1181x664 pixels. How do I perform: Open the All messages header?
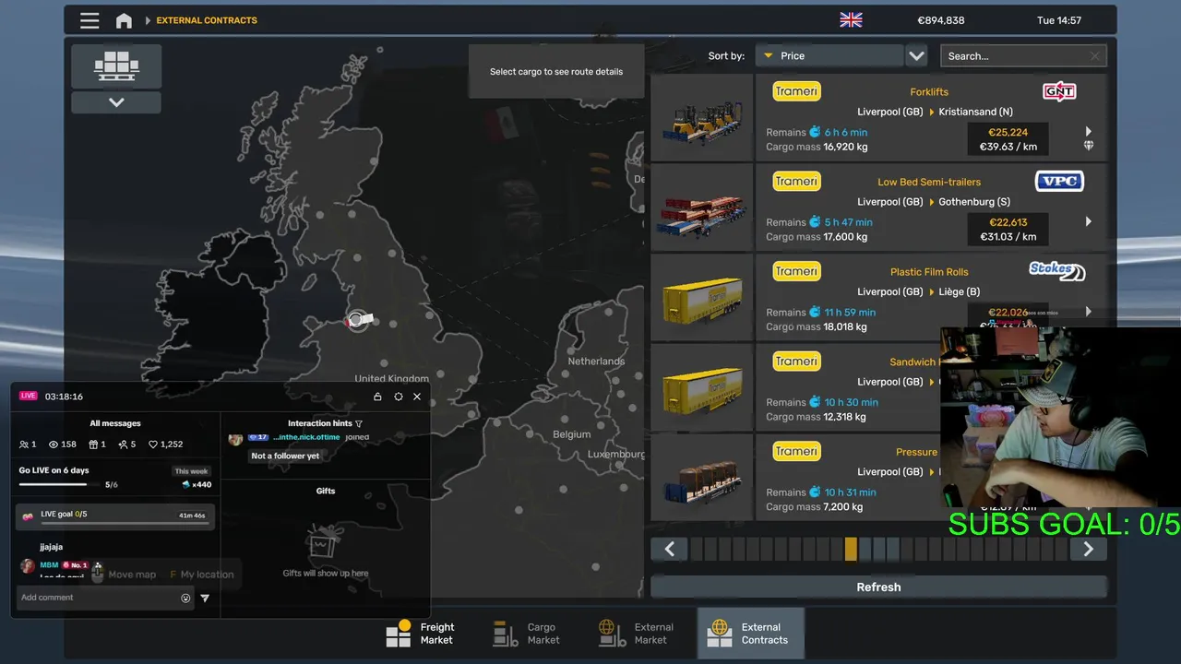[x=115, y=423]
